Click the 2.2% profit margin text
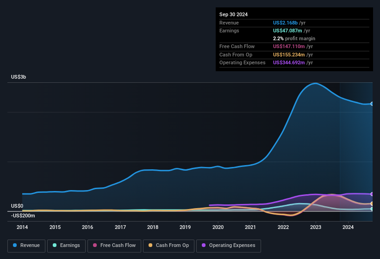This screenshot has height=259, width=380. coord(294,38)
